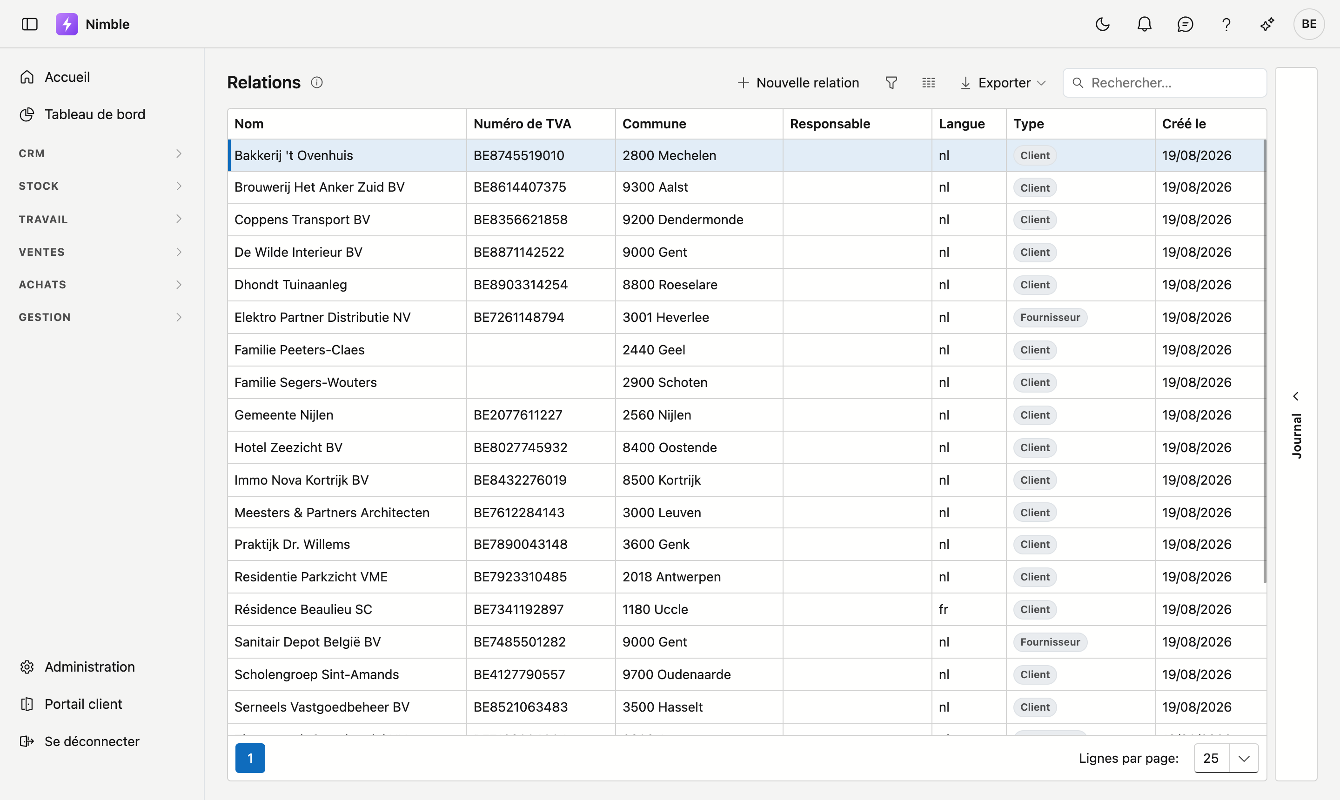The width and height of the screenshot is (1340, 800).
Task: Open Scholengroep Sint-Amands row
Action: (747, 674)
